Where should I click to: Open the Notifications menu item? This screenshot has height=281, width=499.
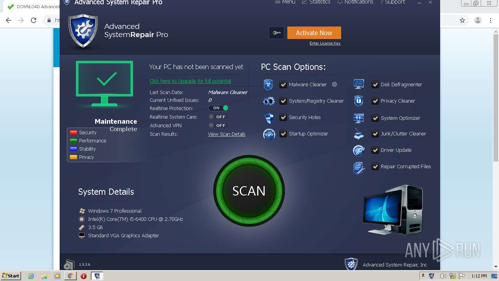[x=355, y=2]
